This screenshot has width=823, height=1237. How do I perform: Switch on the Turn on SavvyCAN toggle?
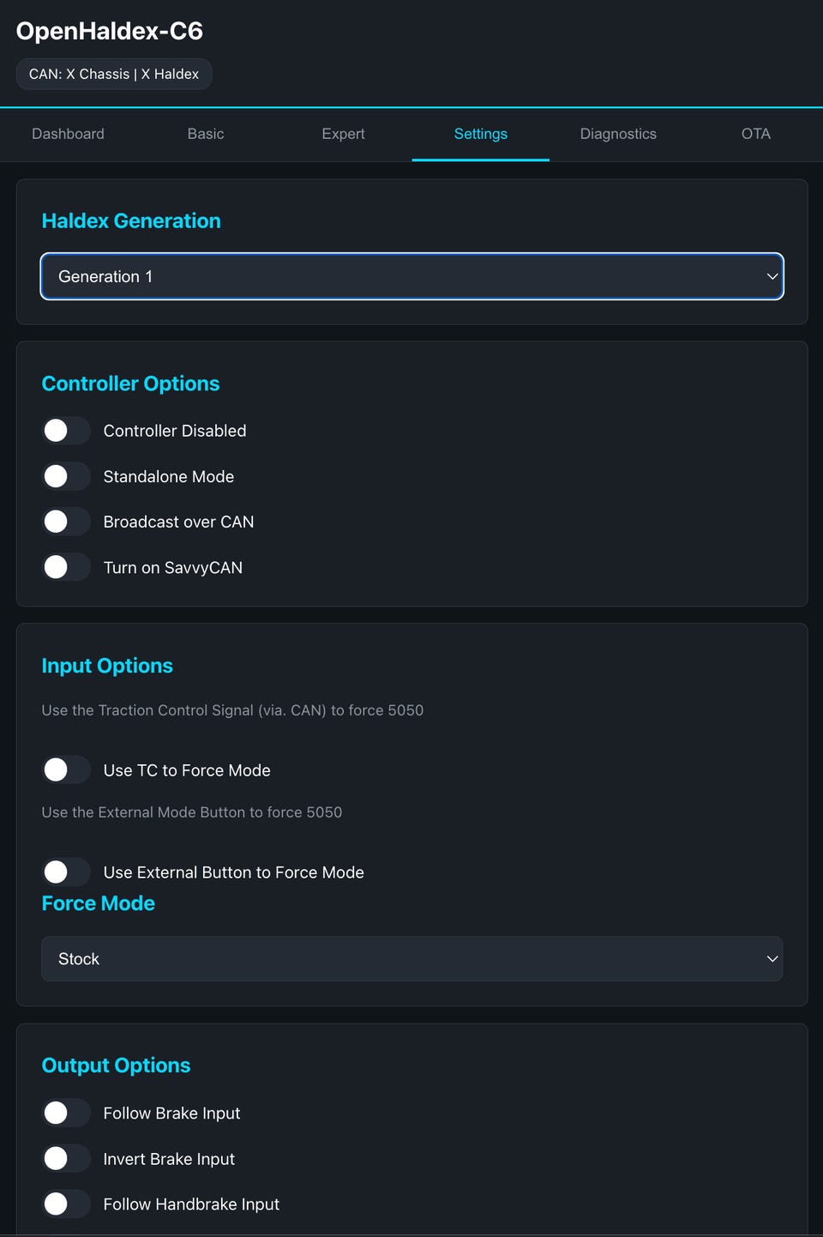tap(66, 567)
